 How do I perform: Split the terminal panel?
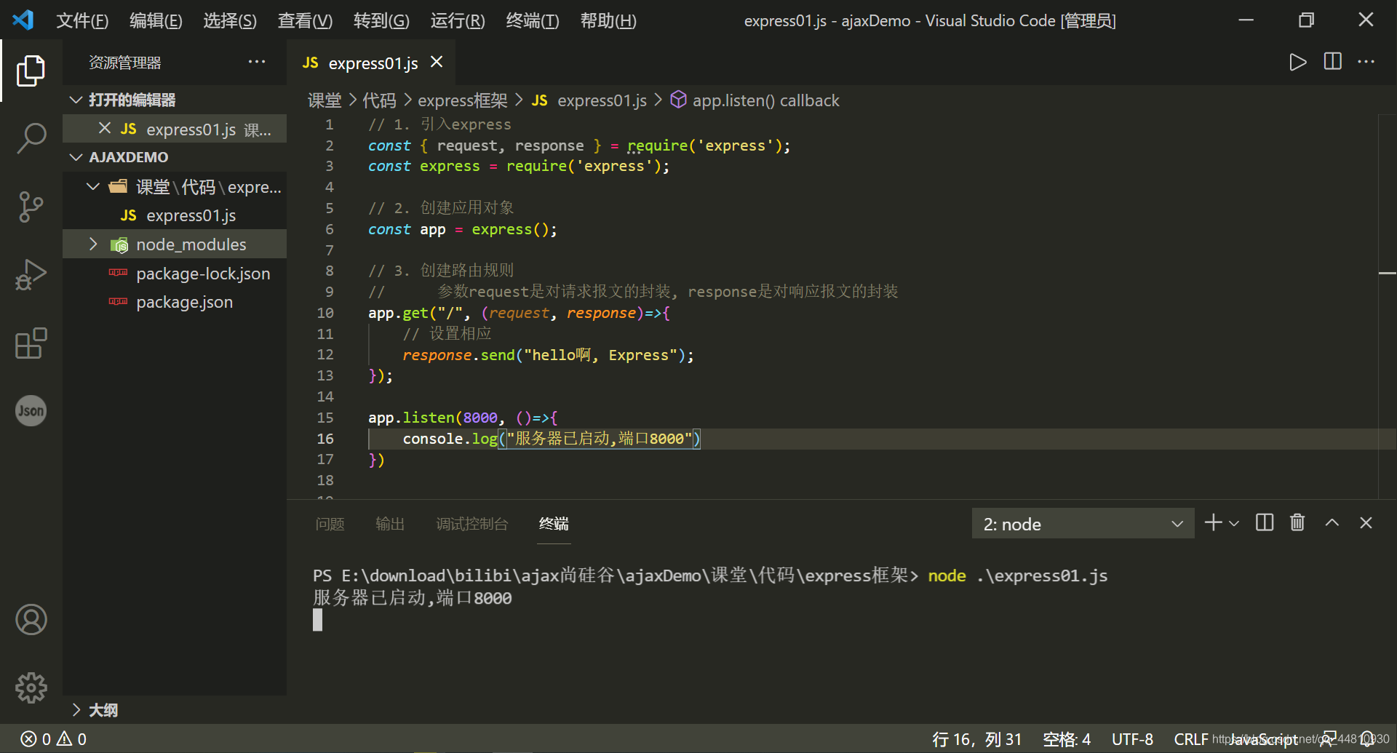(x=1265, y=523)
